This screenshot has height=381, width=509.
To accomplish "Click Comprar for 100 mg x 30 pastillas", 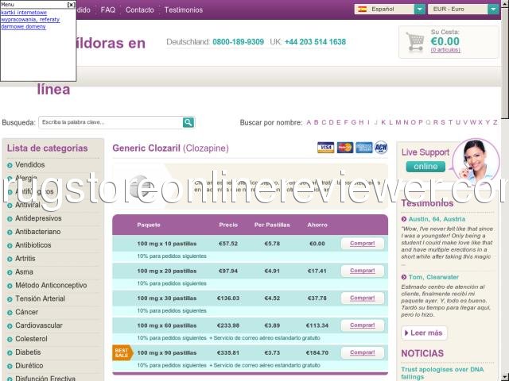I will coord(363,298).
